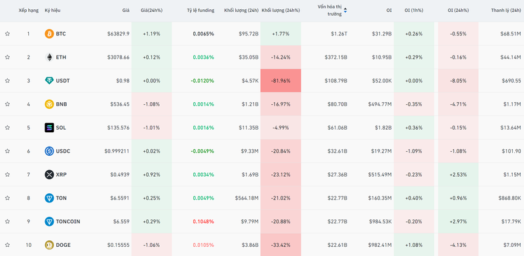The height and width of the screenshot is (256, 524).
Task: Toggle the favorite star for USDT
Action: coord(7,81)
